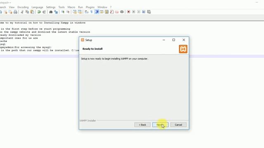Click line 'first step before we start programming'

click(x=35, y=29)
